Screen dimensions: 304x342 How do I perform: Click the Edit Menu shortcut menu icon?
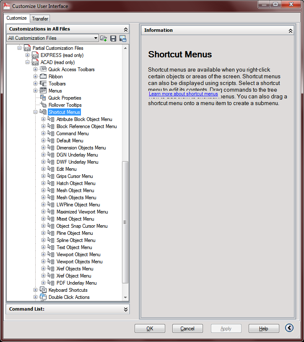pos(51,169)
